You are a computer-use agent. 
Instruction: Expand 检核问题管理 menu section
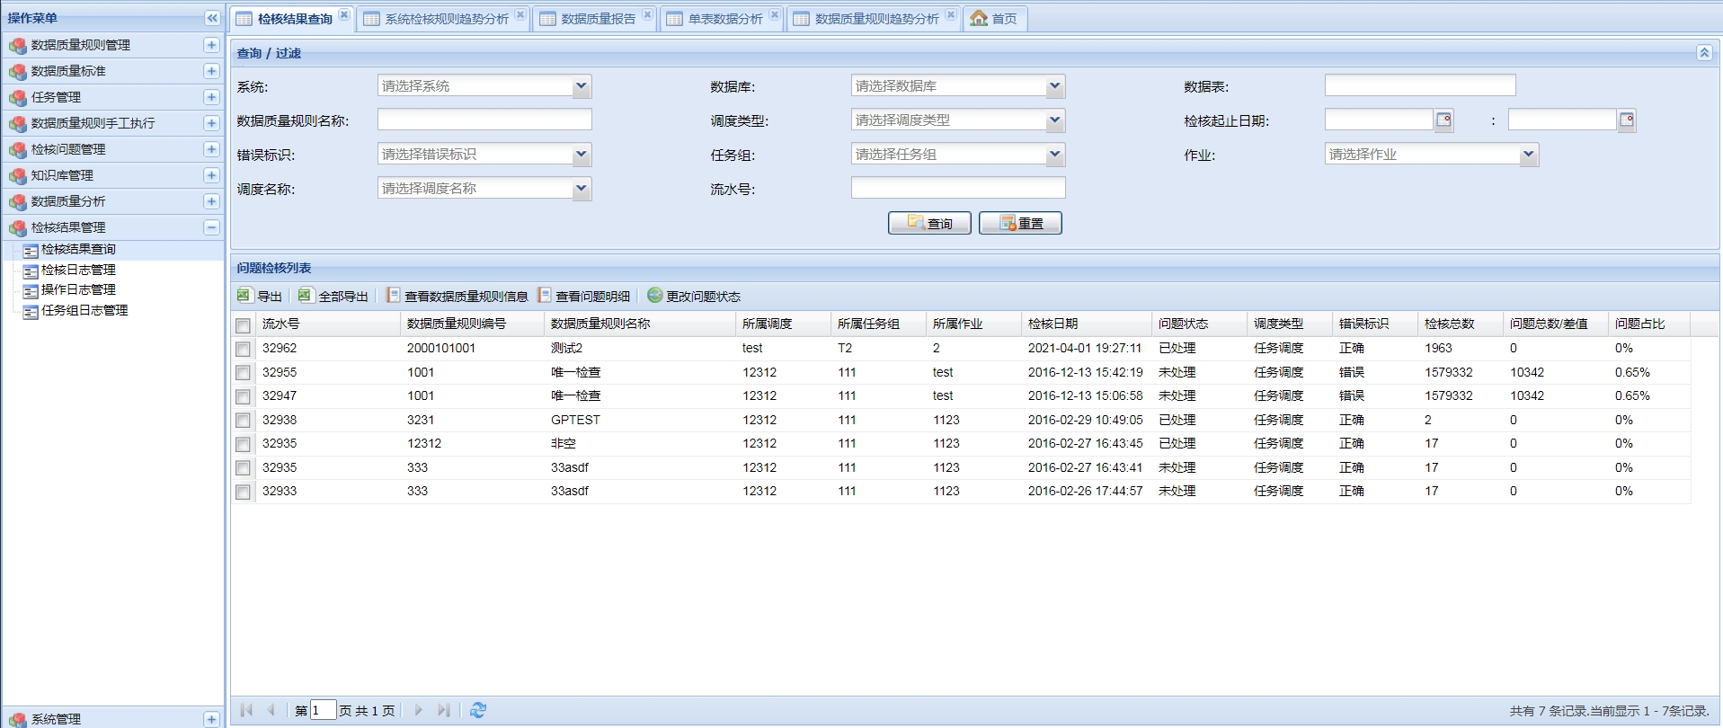coord(211,149)
